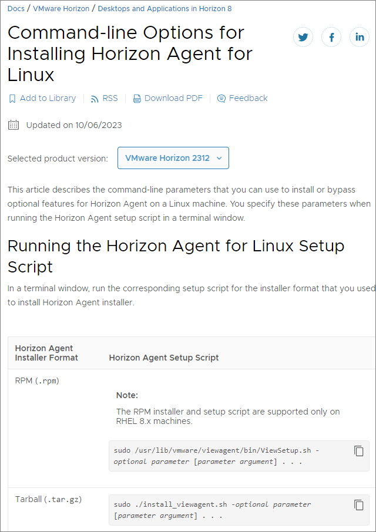376x532 pixels.
Task: Open the VMware Horizon breadcrumb link
Action: (61, 9)
